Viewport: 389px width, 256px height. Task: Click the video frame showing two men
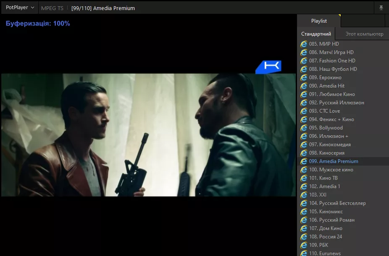(148, 135)
